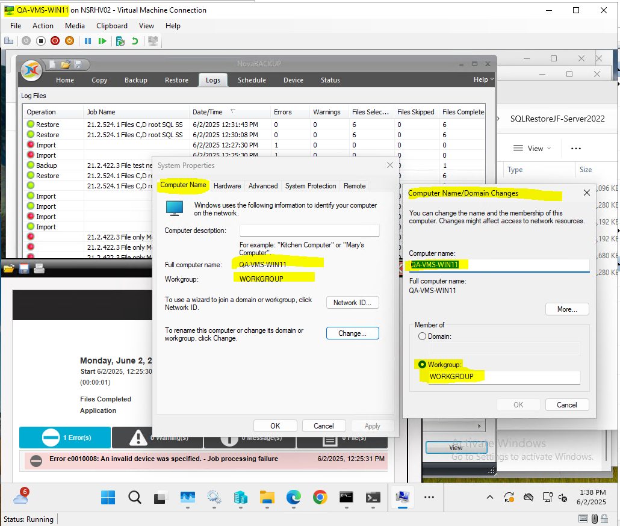Open taskbar Search
The height and width of the screenshot is (526, 620).
(x=135, y=497)
